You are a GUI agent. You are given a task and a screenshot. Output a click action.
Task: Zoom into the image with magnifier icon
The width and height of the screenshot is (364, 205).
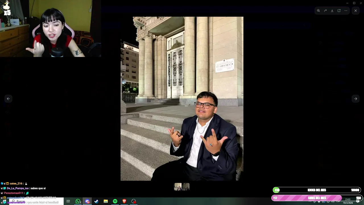click(318, 11)
